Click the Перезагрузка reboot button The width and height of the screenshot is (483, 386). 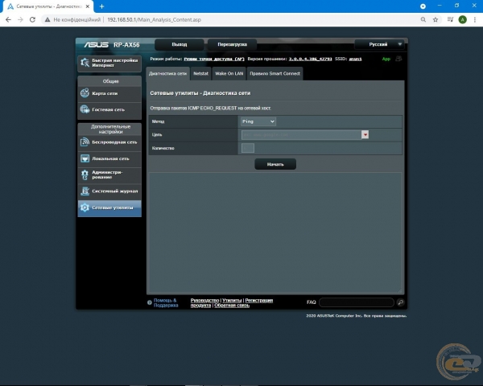coord(233,44)
